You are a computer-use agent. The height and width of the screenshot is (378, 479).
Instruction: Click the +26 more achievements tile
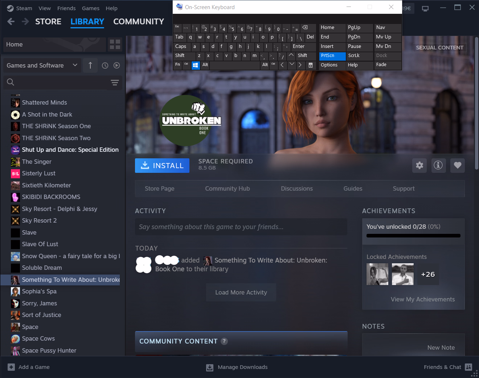point(428,274)
